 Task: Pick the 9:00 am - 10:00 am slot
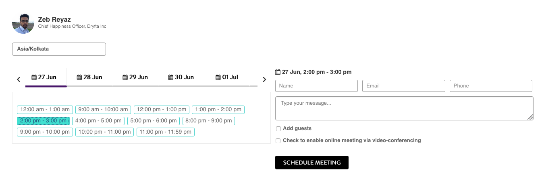pos(103,110)
